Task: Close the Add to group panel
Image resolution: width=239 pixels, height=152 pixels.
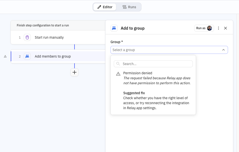Action: (x=225, y=28)
